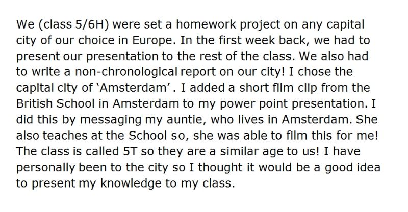408x212 pixels.
Task: Click the word 'non-chronological'
Action: [x=126, y=72]
